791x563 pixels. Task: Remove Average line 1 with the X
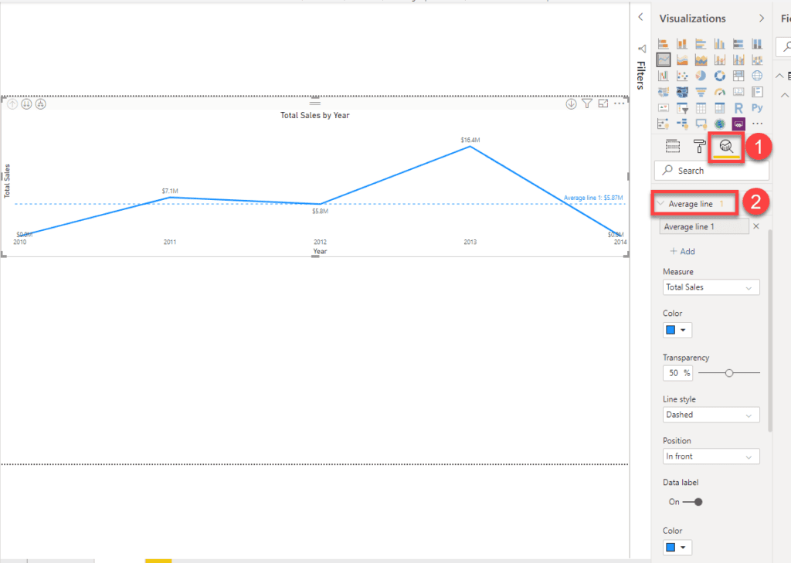(756, 226)
